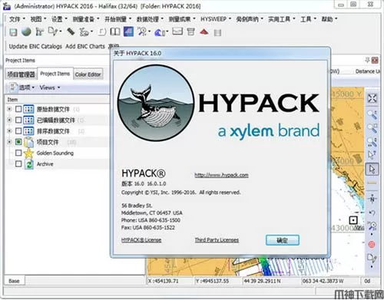Image resolution: width=384 pixels, height=300 pixels.
Task: Expand the 原始数据文件 tree node
Action: point(9,109)
